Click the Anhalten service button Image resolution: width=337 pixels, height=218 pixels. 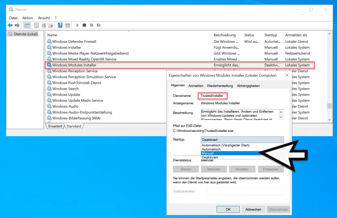(242, 169)
